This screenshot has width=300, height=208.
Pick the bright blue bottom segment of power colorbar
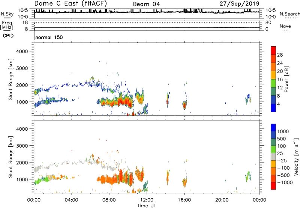(273, 108)
